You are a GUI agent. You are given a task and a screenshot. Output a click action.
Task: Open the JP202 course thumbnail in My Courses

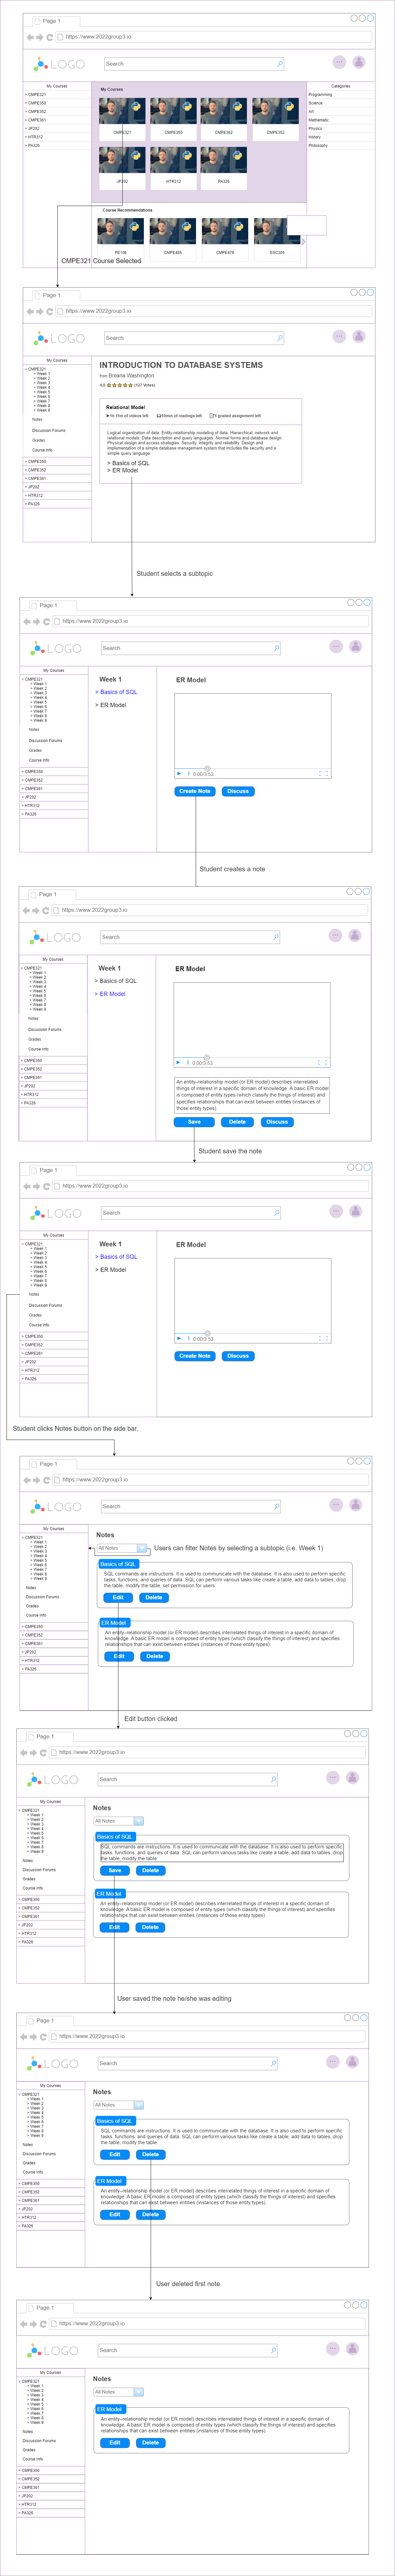tap(122, 160)
